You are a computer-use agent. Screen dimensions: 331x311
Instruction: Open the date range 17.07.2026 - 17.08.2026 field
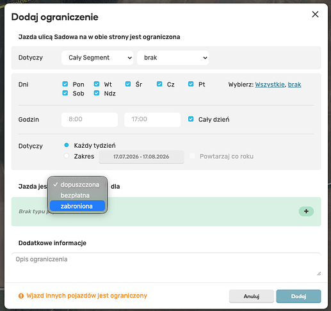(x=141, y=157)
